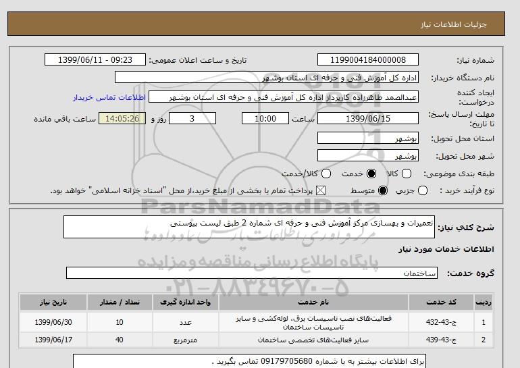520x368 pixels.
Task: Toggle the Islamic treasury payment checkbox
Action: 321,190
